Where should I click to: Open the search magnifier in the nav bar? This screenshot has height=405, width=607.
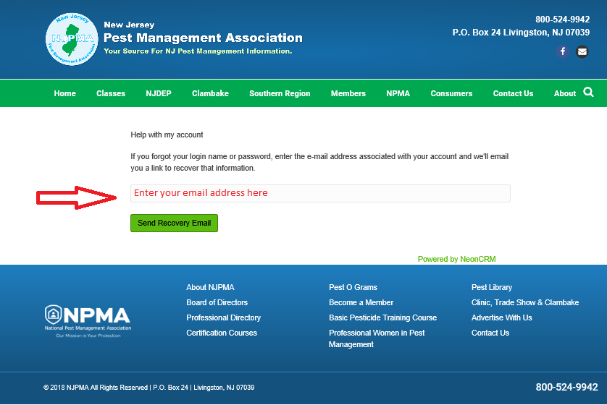(x=588, y=93)
